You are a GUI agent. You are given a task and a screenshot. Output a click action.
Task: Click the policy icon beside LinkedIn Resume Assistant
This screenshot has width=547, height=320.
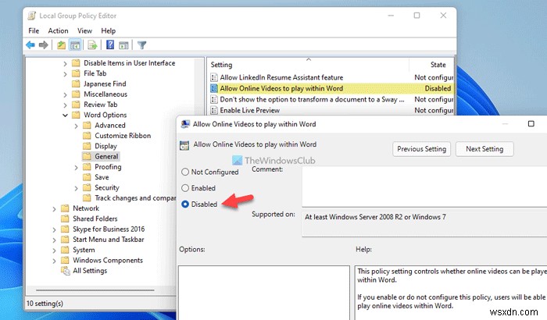[214, 77]
